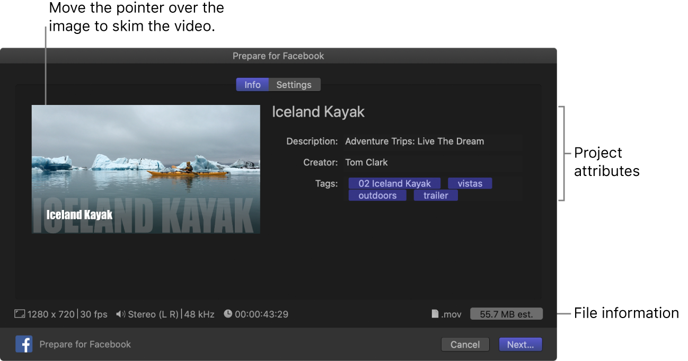Click the 48 kHz sample rate text

point(200,314)
